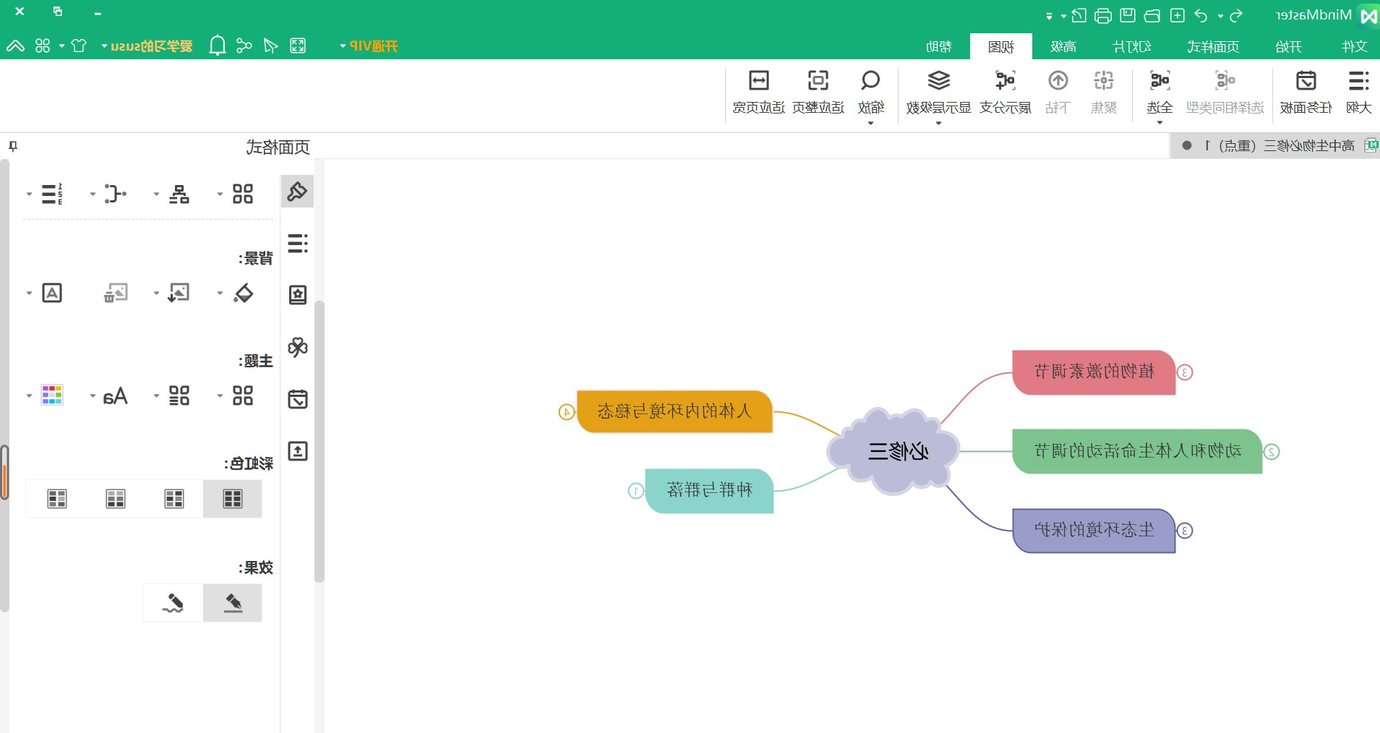Click the Print icon in title bar

pos(1102,15)
